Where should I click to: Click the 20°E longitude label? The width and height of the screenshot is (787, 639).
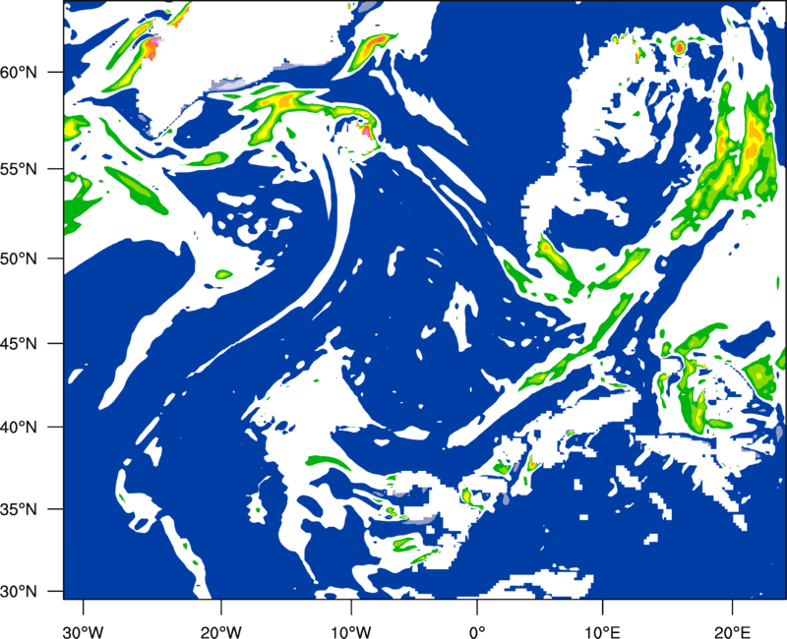[x=732, y=631]
